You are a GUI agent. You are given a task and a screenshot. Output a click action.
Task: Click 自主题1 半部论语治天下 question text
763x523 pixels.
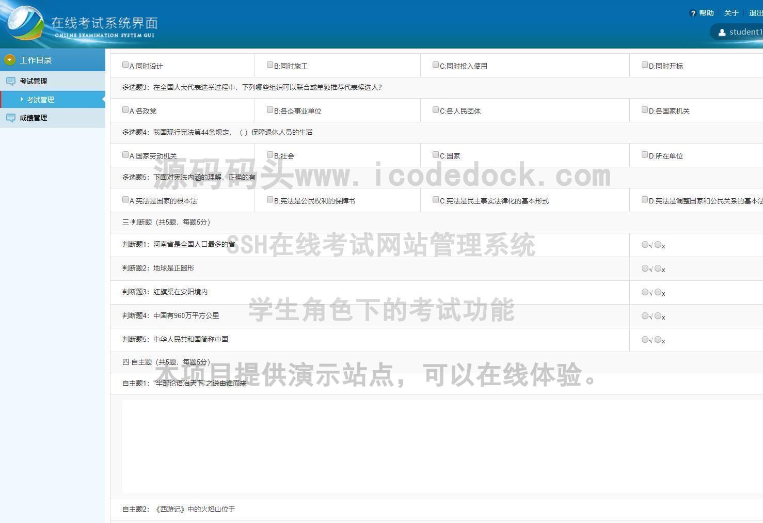[x=184, y=383]
